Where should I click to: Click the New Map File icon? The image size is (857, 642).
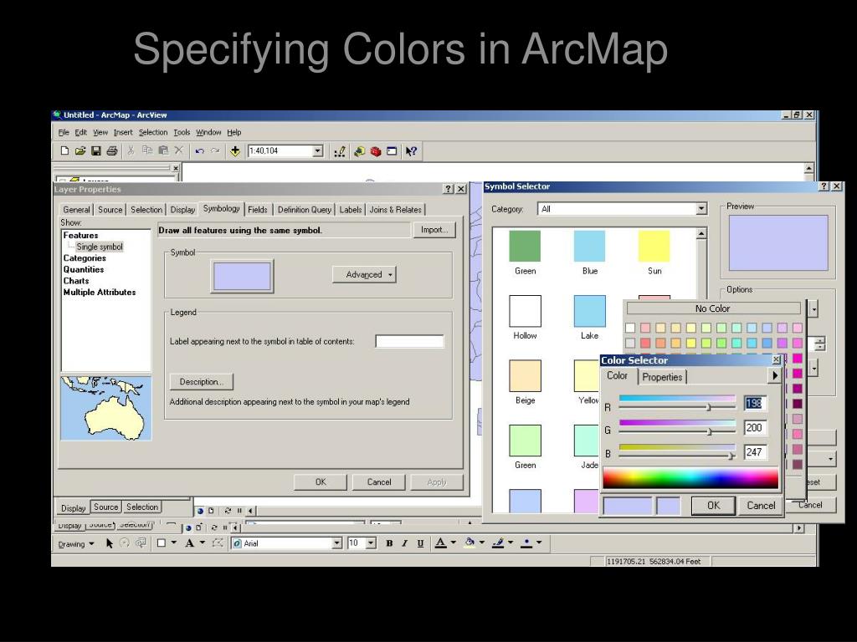(64, 151)
